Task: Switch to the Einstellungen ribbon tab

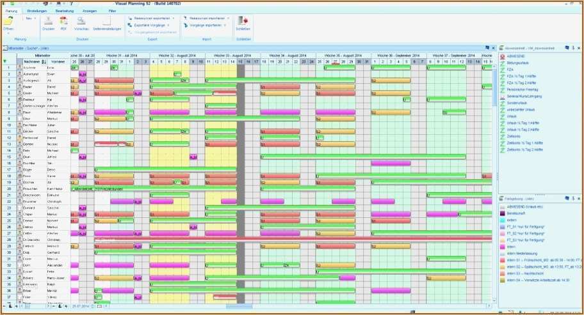Action: click(36, 11)
